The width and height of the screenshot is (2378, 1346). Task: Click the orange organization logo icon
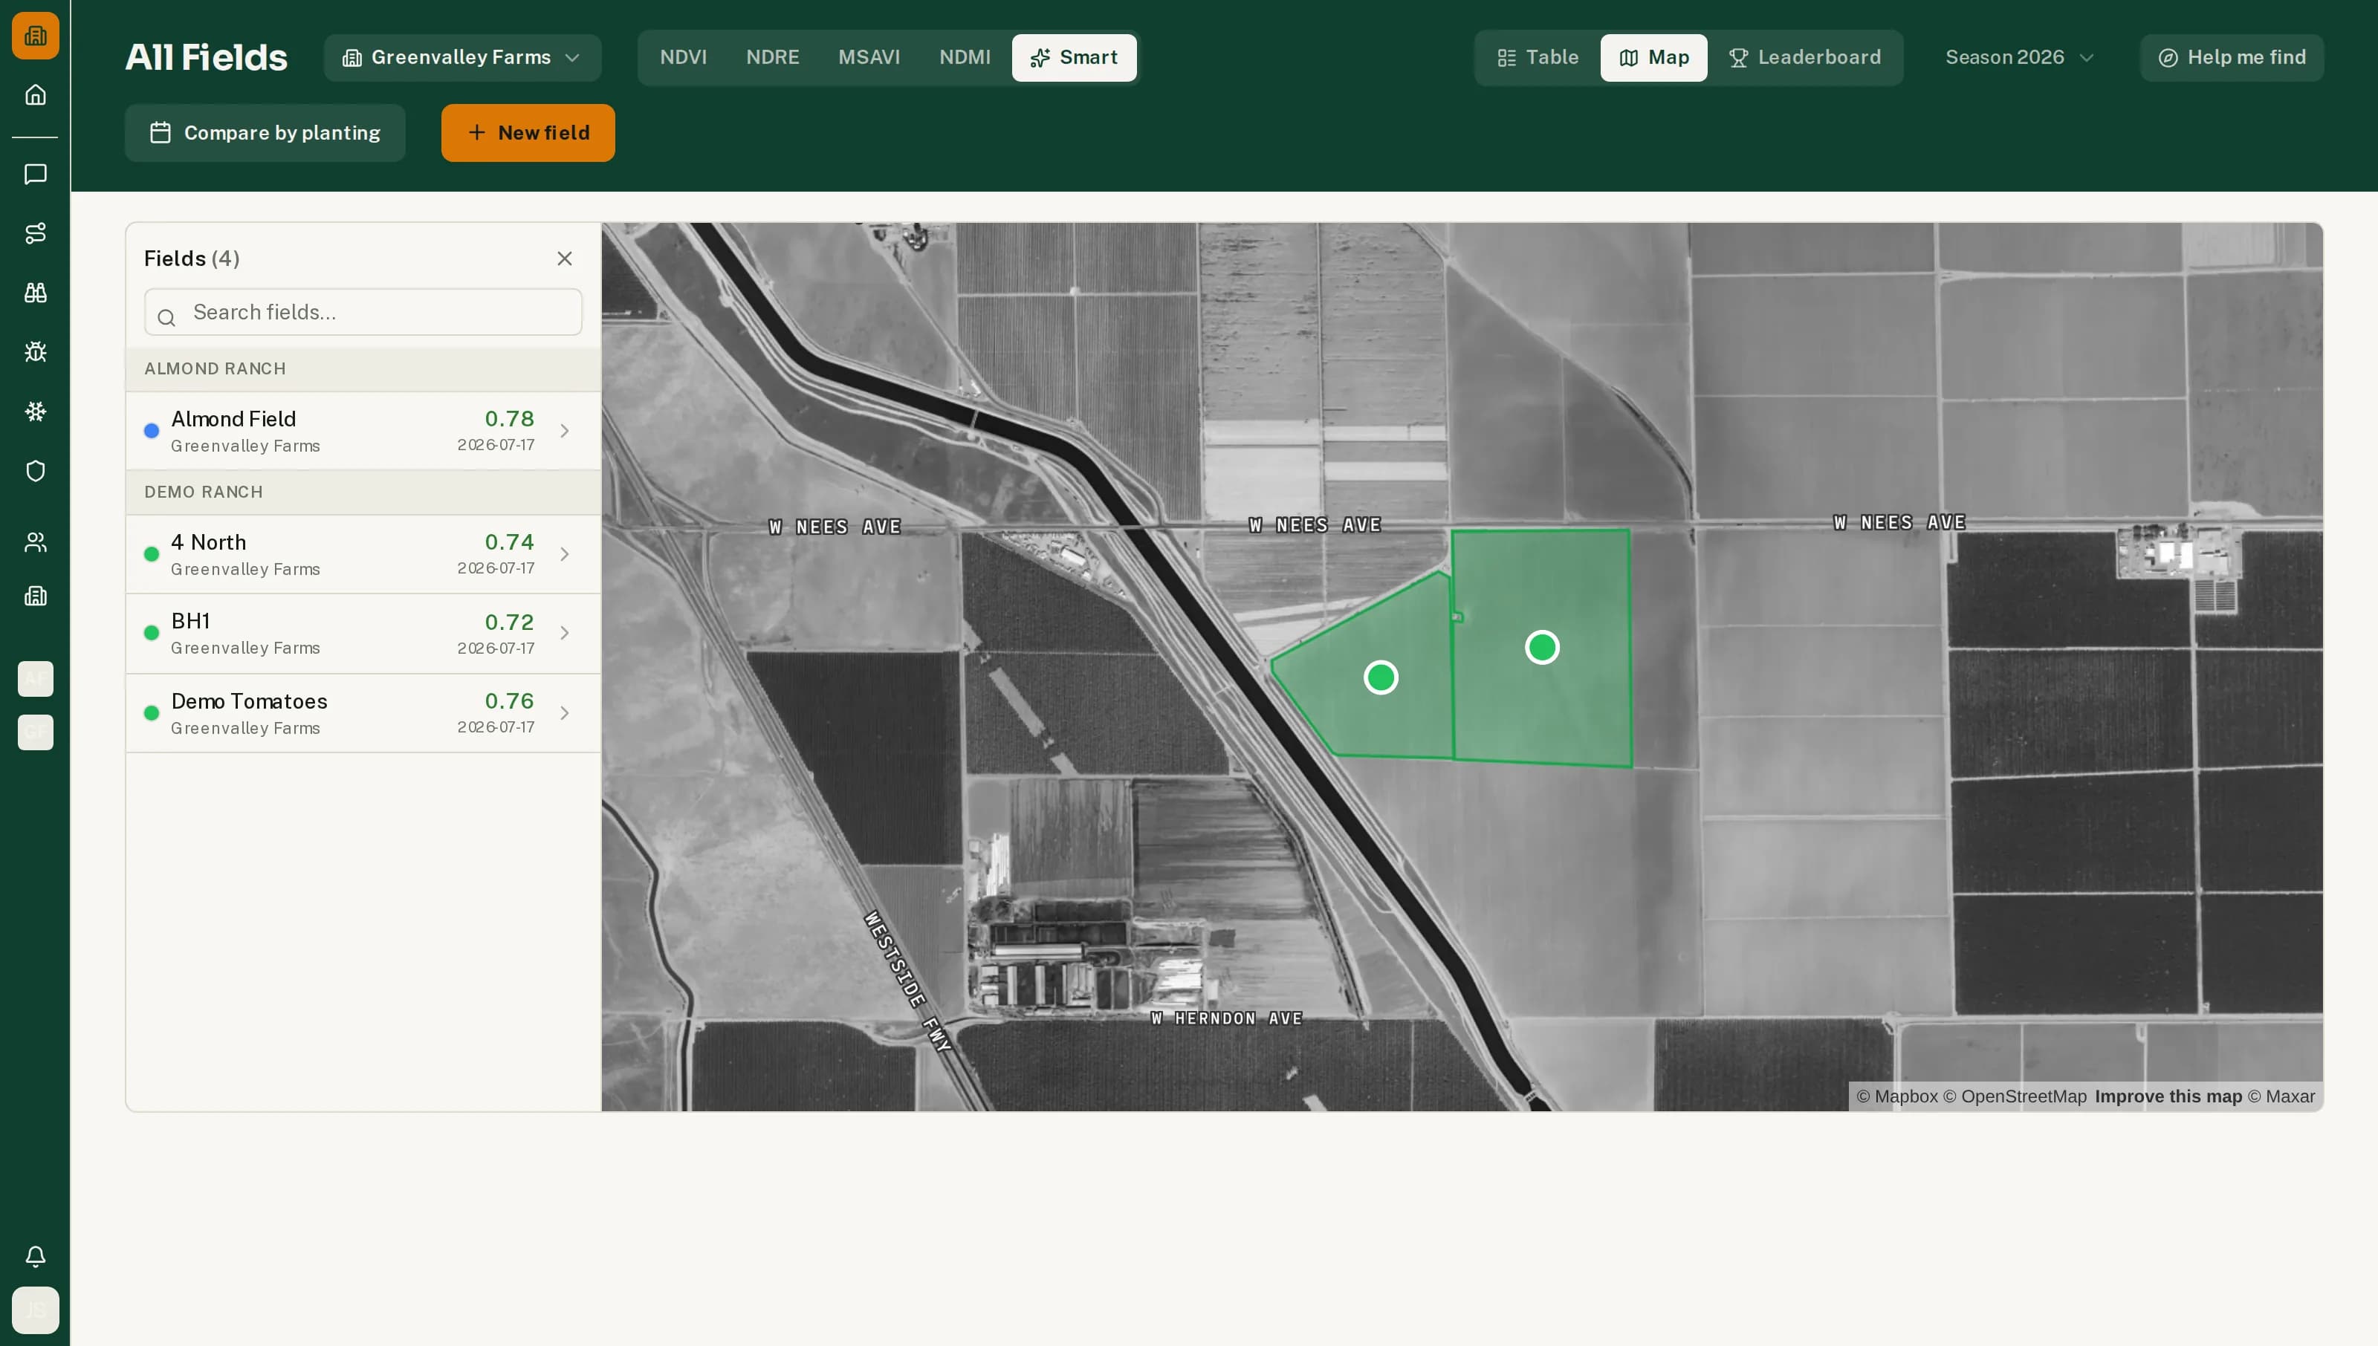(35, 35)
